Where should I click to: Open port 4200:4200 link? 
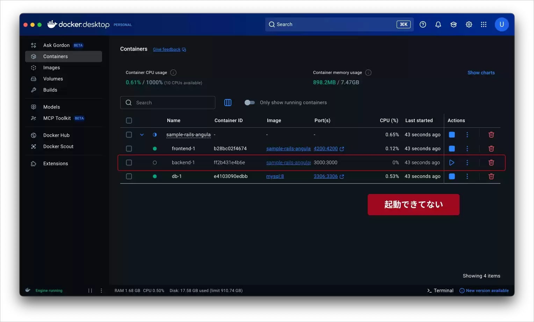326,149
